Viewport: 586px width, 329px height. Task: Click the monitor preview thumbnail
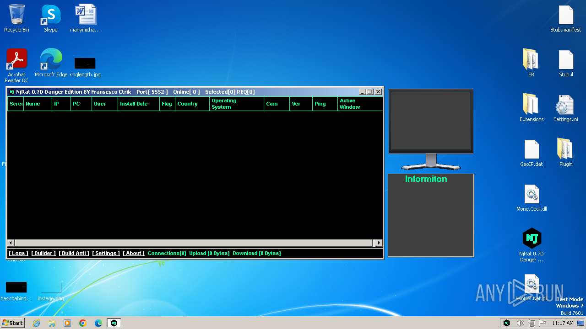(x=431, y=129)
